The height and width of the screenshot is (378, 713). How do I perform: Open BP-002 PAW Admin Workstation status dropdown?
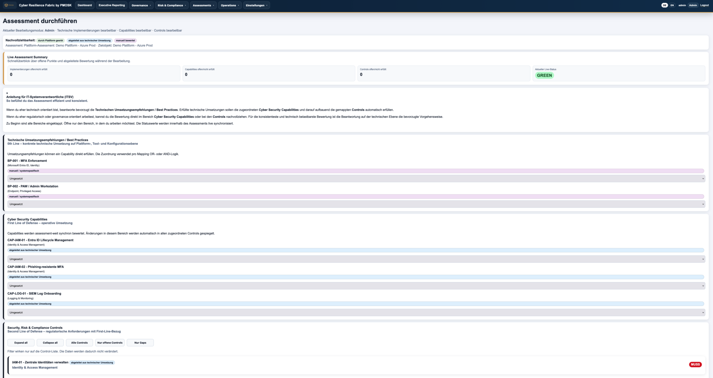point(356,204)
